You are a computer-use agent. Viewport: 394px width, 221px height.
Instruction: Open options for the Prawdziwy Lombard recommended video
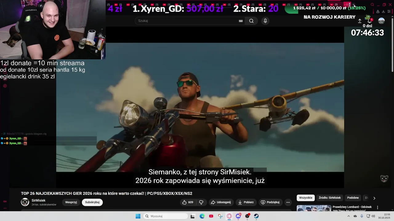tap(378, 207)
